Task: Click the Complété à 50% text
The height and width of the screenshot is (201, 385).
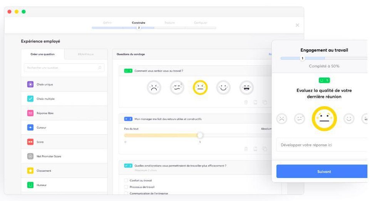Action: pos(324,66)
